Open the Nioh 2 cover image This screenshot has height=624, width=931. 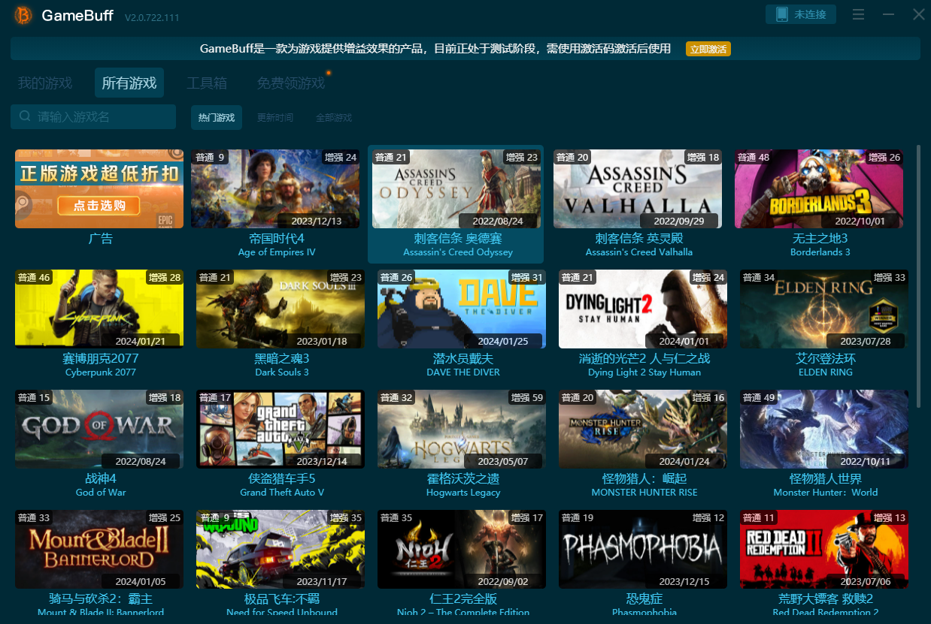[x=462, y=549]
